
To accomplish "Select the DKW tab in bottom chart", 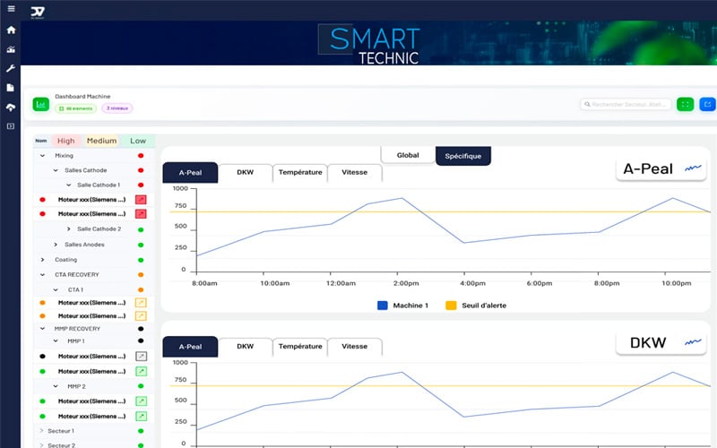I will click(x=245, y=346).
